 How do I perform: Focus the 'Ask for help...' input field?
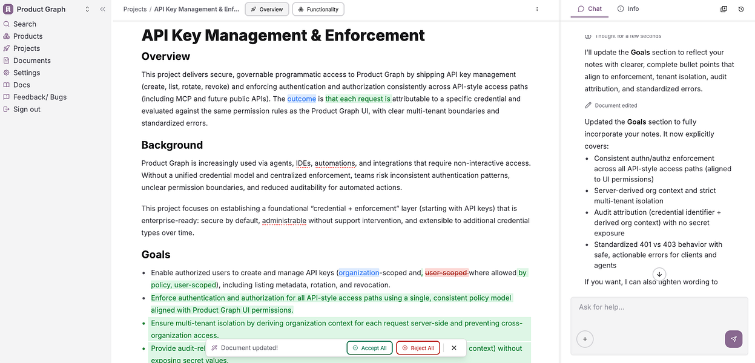click(x=659, y=307)
